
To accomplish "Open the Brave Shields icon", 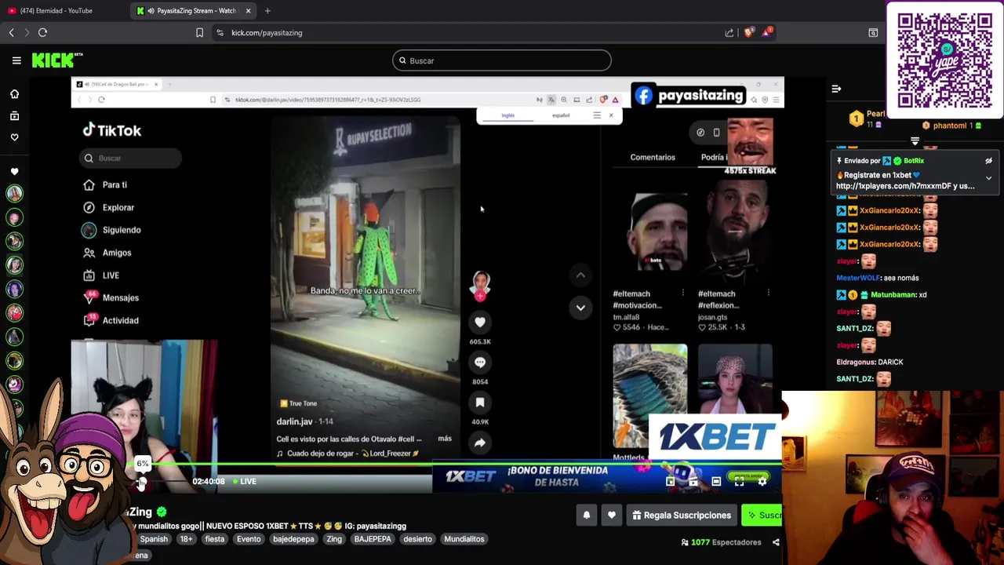I will 748,32.
